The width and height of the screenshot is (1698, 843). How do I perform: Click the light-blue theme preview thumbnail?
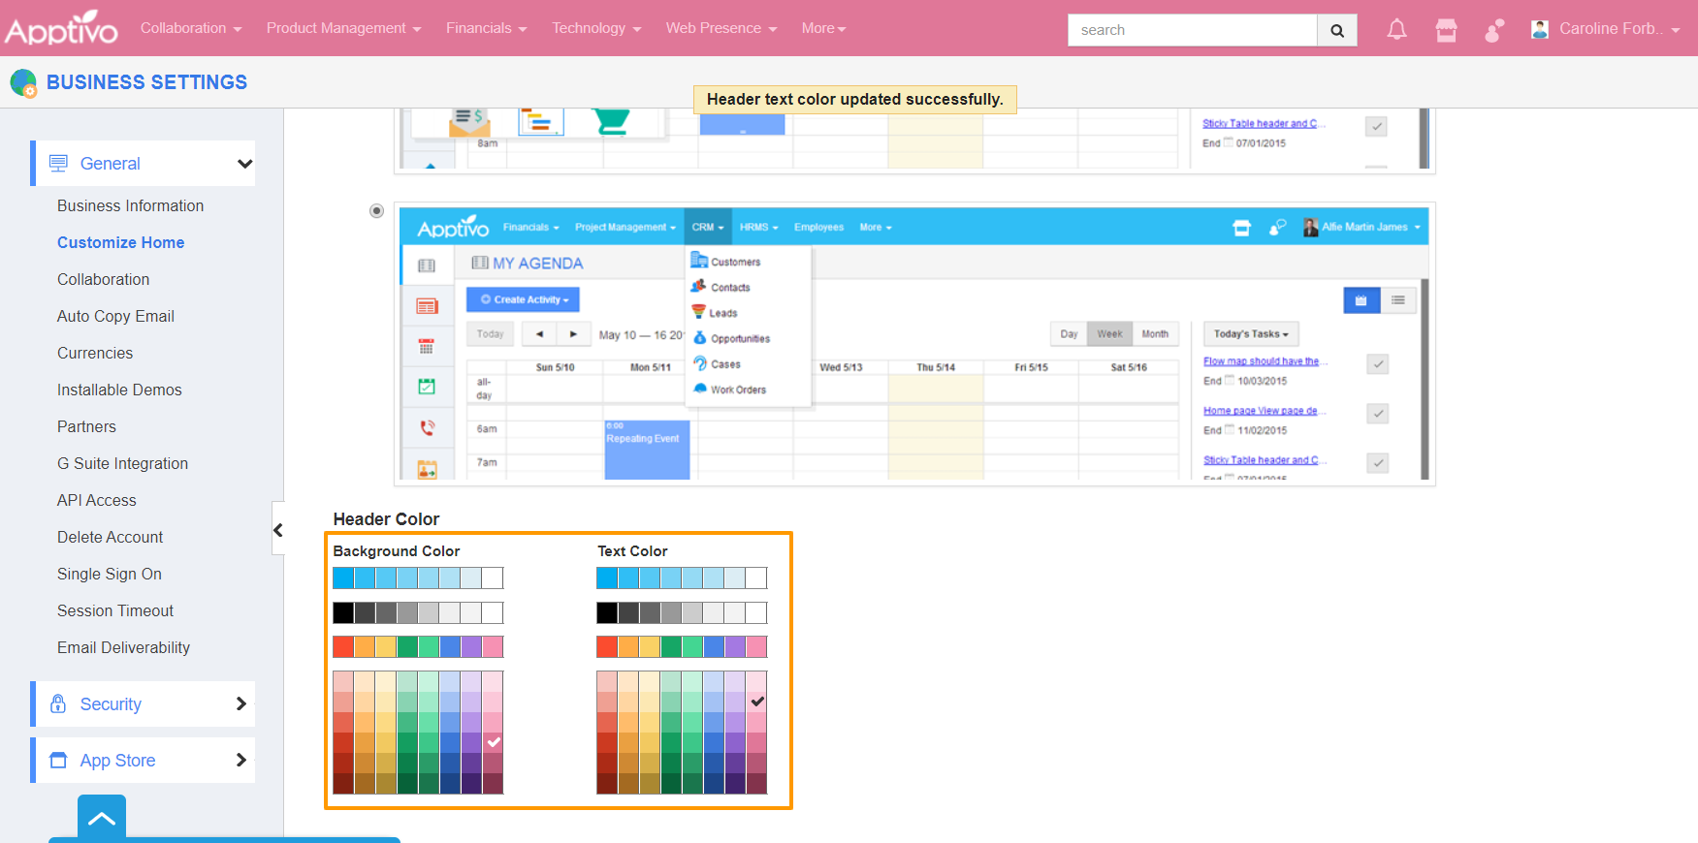click(914, 344)
